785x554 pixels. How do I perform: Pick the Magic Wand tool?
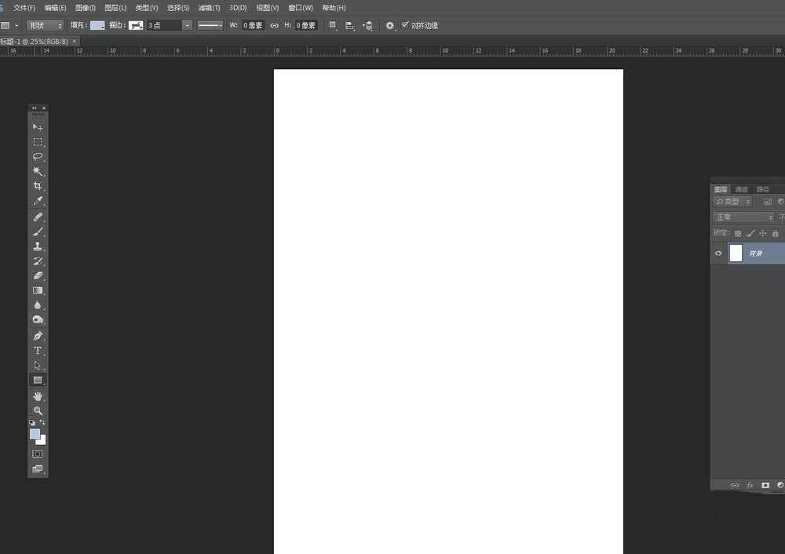[x=38, y=171]
